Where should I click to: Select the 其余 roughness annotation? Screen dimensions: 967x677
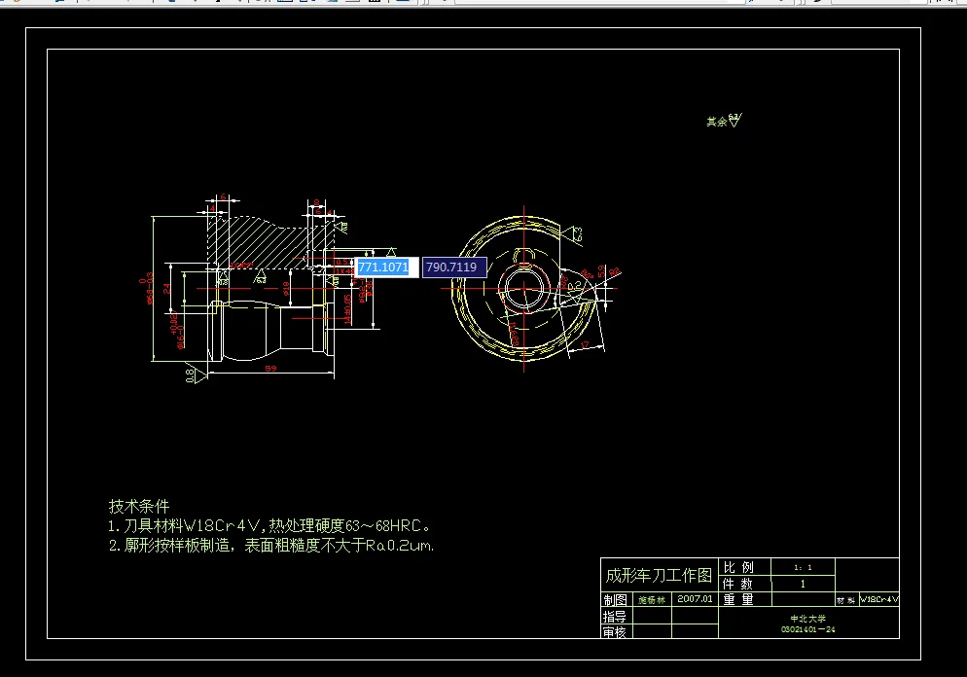point(724,121)
